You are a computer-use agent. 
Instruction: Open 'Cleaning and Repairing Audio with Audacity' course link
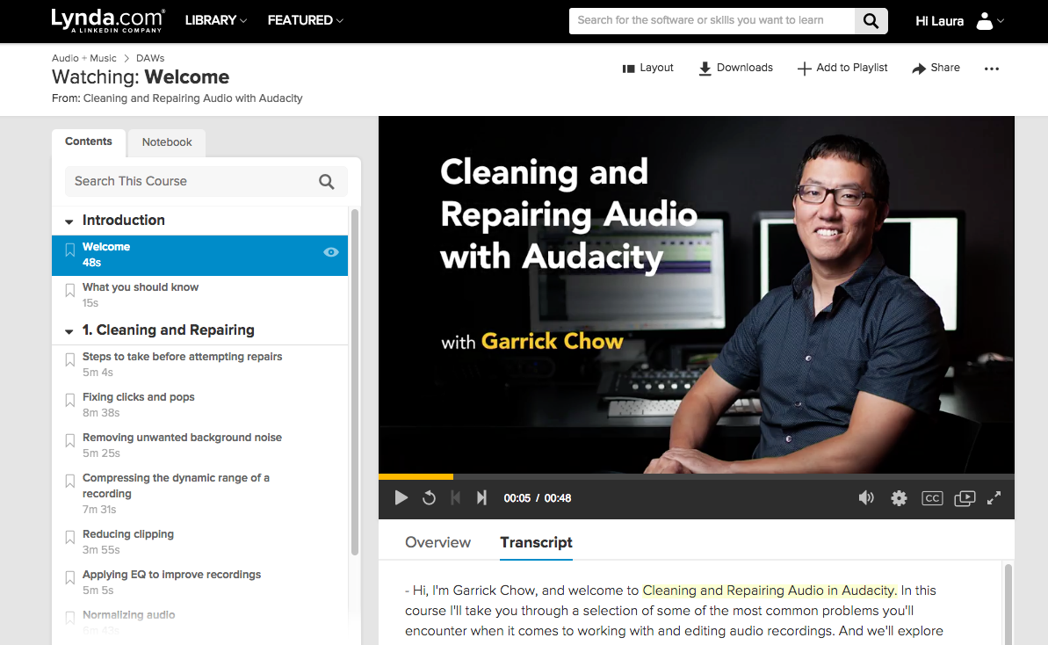point(192,99)
